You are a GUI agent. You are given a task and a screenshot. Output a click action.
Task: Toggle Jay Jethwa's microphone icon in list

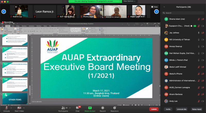pyautogui.click(x=199, y=33)
